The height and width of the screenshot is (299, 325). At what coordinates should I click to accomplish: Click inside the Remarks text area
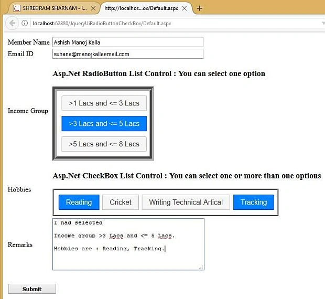pyautogui.click(x=128, y=244)
